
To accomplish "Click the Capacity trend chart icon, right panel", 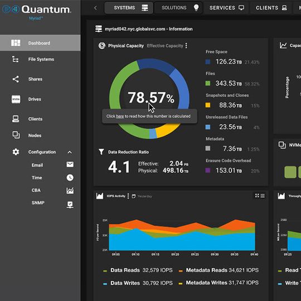I will click(283, 46).
